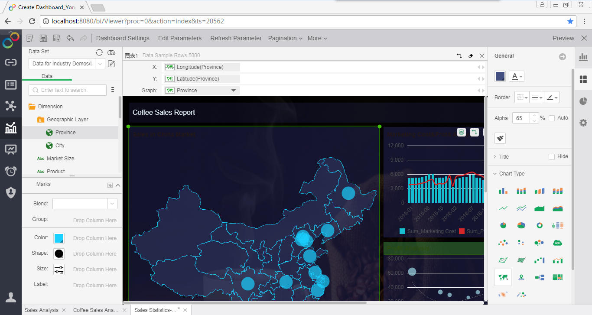This screenshot has height=315, width=592.
Task: Expand the Title section
Action: (x=495, y=157)
